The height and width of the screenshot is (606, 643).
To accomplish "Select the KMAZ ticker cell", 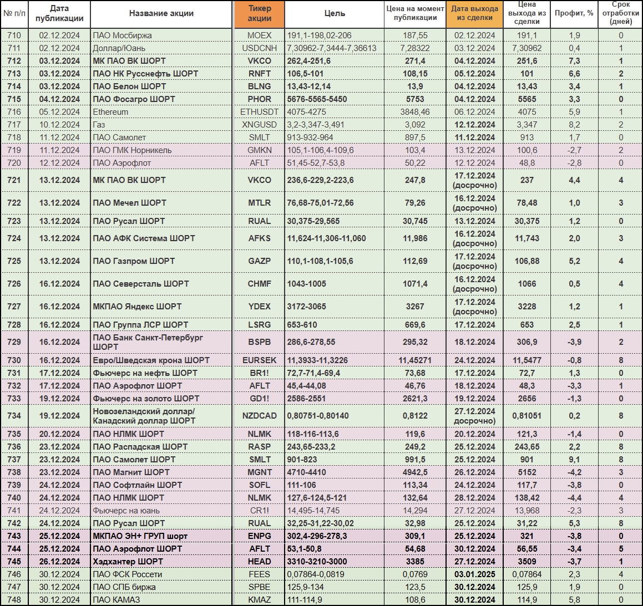I will coord(259,599).
